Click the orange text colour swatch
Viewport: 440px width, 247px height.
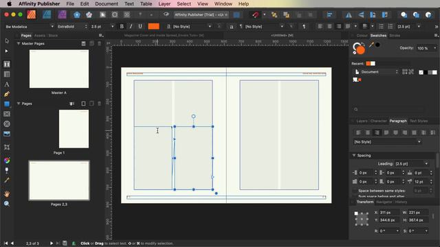[x=154, y=26]
